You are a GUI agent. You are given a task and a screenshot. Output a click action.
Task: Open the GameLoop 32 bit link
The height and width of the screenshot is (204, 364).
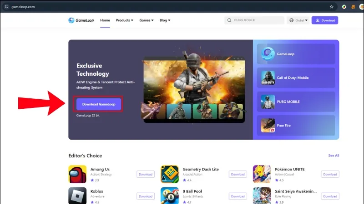pos(88,116)
